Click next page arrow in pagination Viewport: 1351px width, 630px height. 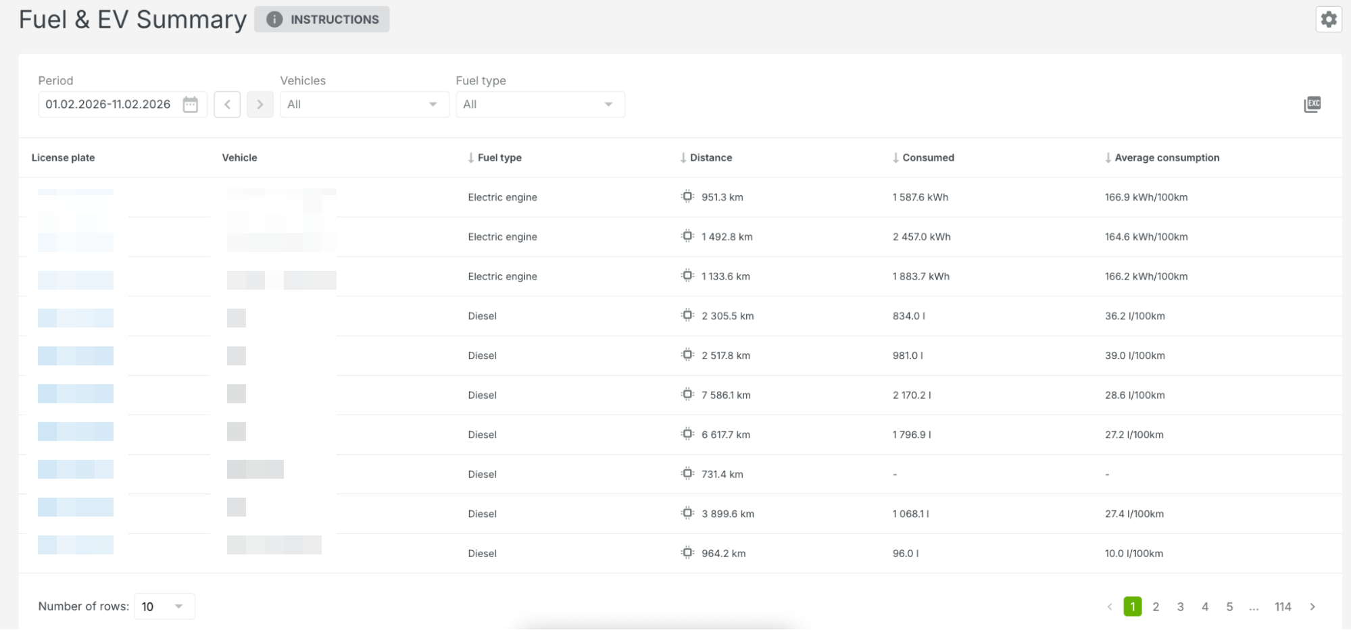[1312, 606]
